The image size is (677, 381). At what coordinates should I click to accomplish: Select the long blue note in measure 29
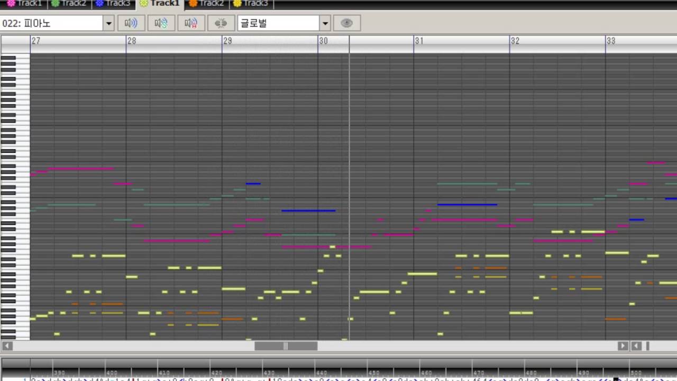point(308,211)
